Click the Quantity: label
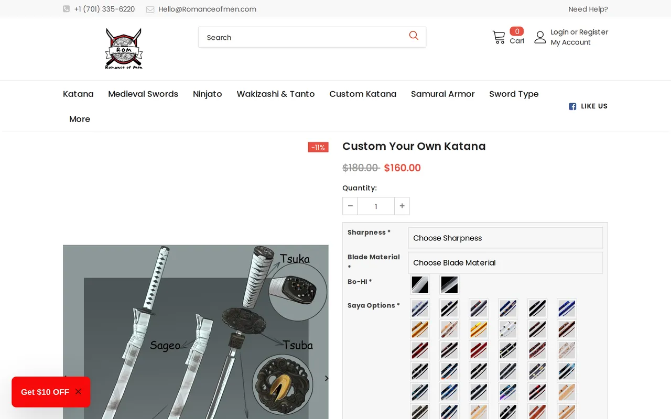Image resolution: width=671 pixels, height=419 pixels. tap(360, 188)
